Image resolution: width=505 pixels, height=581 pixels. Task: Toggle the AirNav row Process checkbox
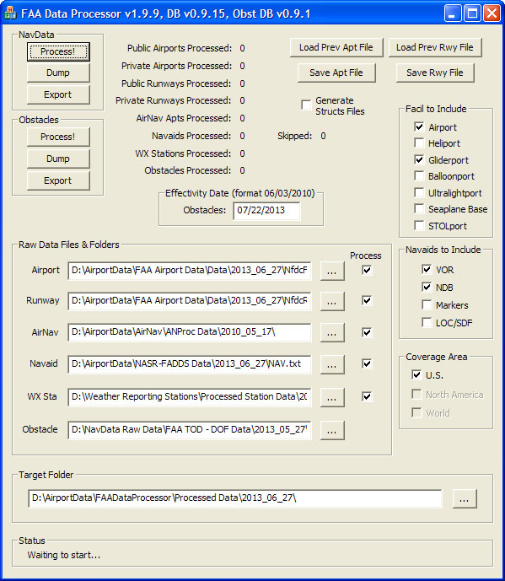click(x=367, y=332)
